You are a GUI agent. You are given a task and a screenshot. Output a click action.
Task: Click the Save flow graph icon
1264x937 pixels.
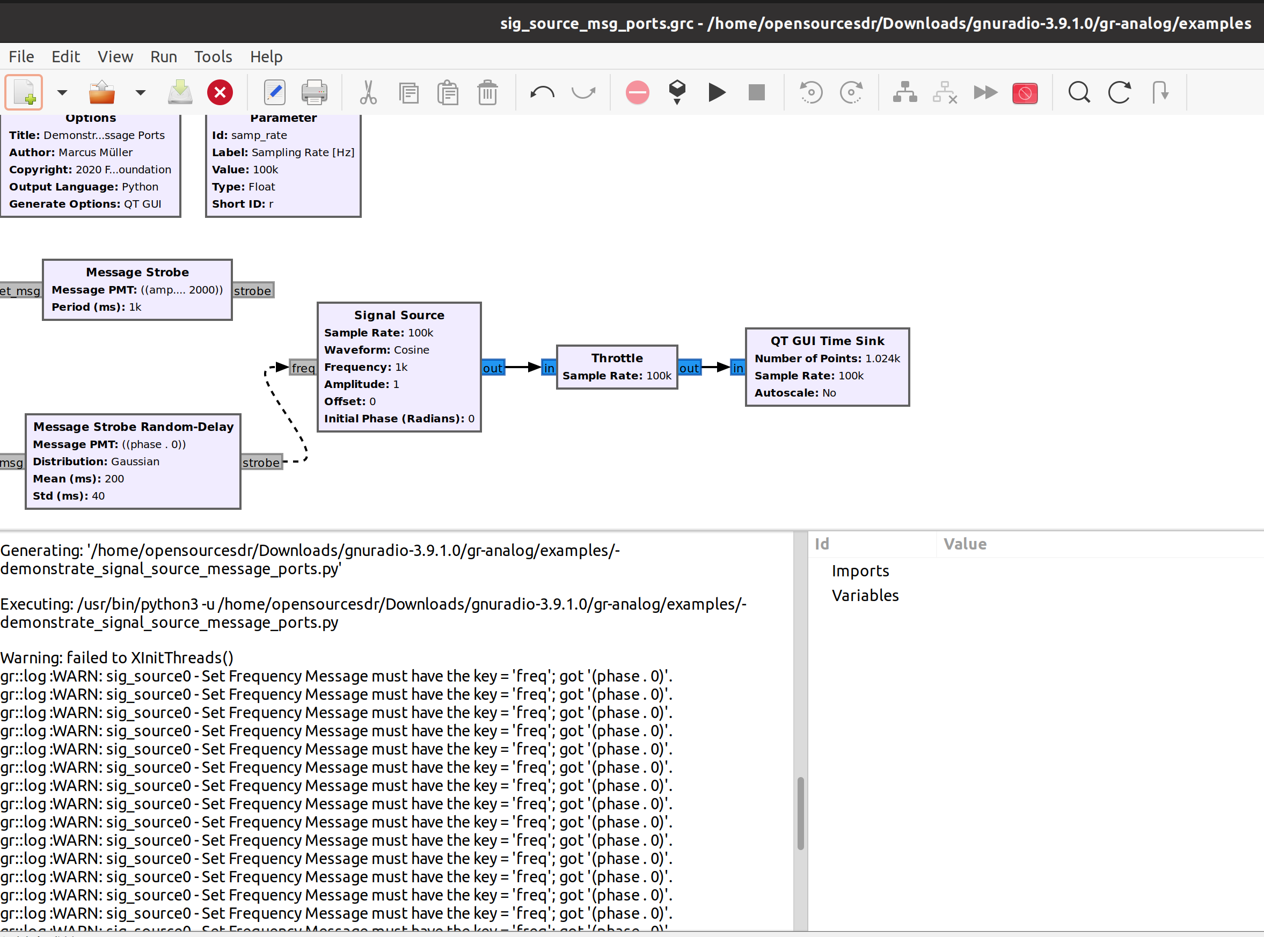(x=180, y=92)
